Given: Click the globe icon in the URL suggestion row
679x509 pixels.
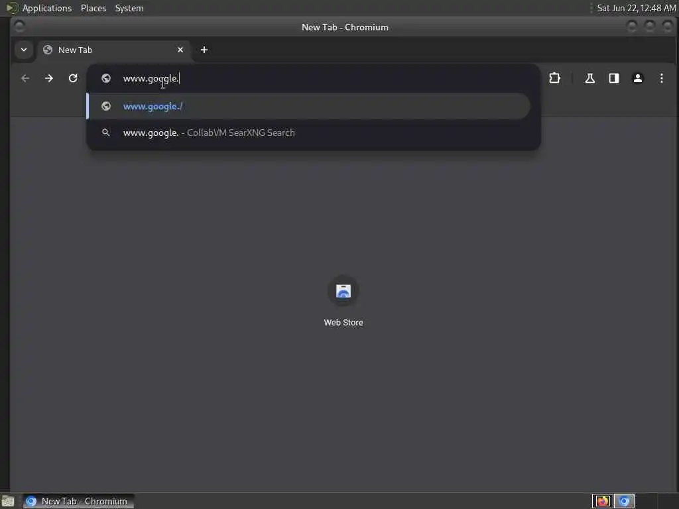Looking at the screenshot, I should (x=106, y=106).
